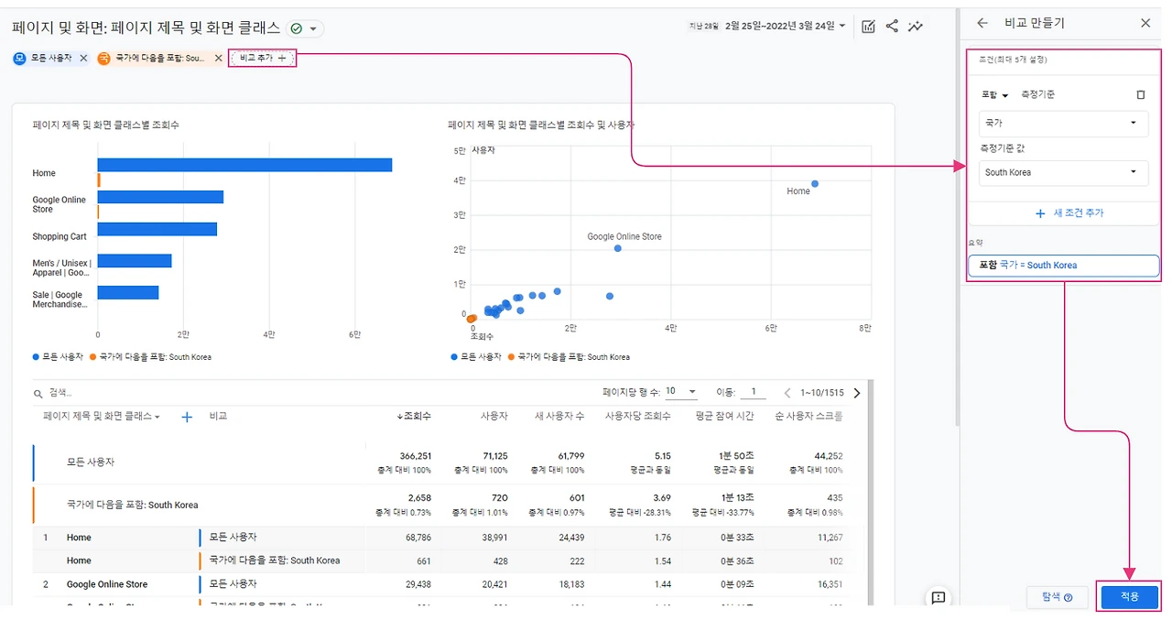Viewport: 1172px width, 620px height.
Task: Sort by 평균 참여 시간 column
Action: (724, 416)
